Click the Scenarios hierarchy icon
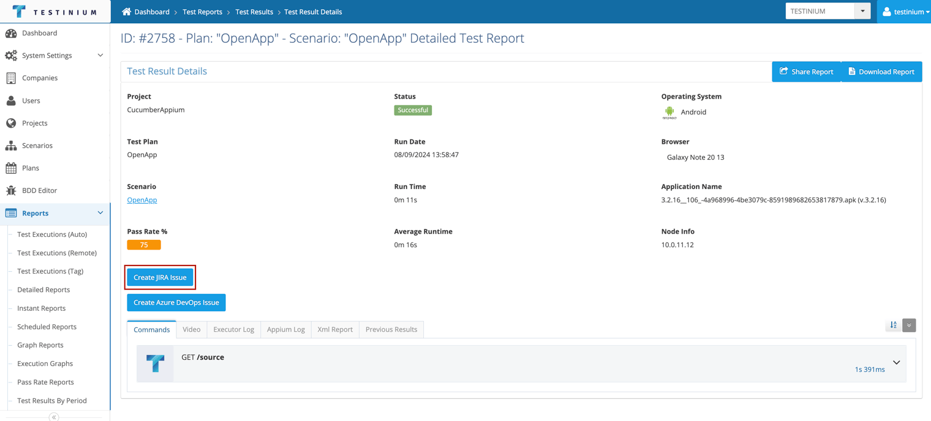 click(11, 146)
